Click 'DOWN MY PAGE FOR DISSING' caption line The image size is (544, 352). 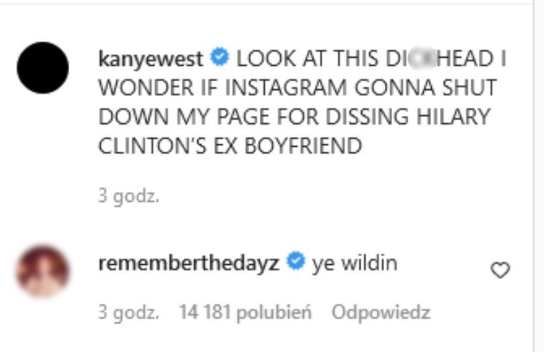254,117
